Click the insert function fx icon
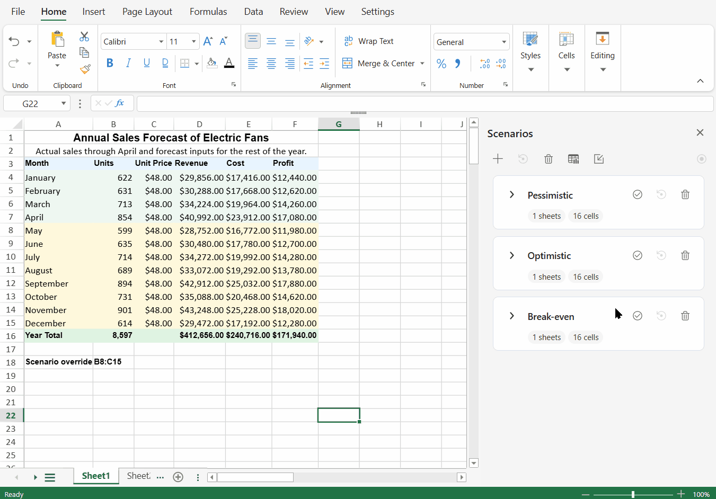This screenshot has height=499, width=716. pos(120,103)
